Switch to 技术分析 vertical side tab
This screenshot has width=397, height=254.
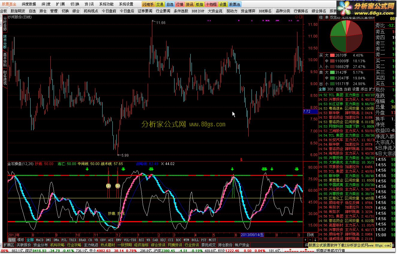(5, 42)
